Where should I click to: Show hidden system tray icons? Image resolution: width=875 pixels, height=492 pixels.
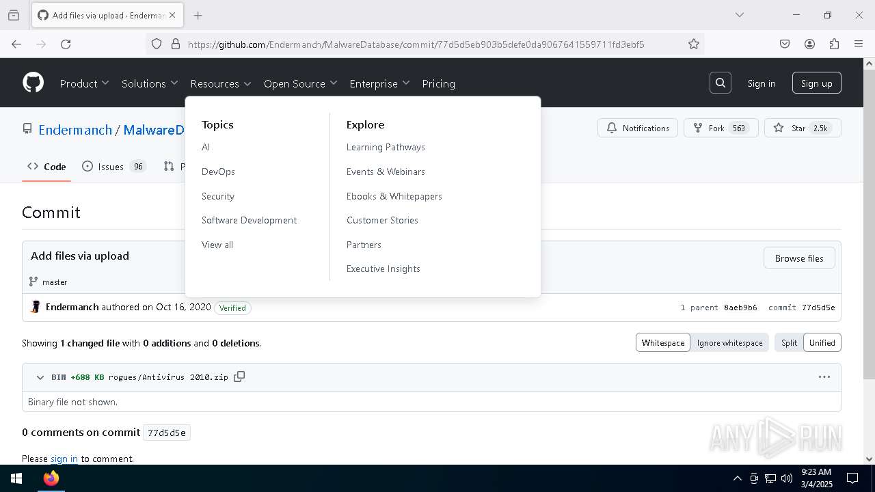[737, 478]
